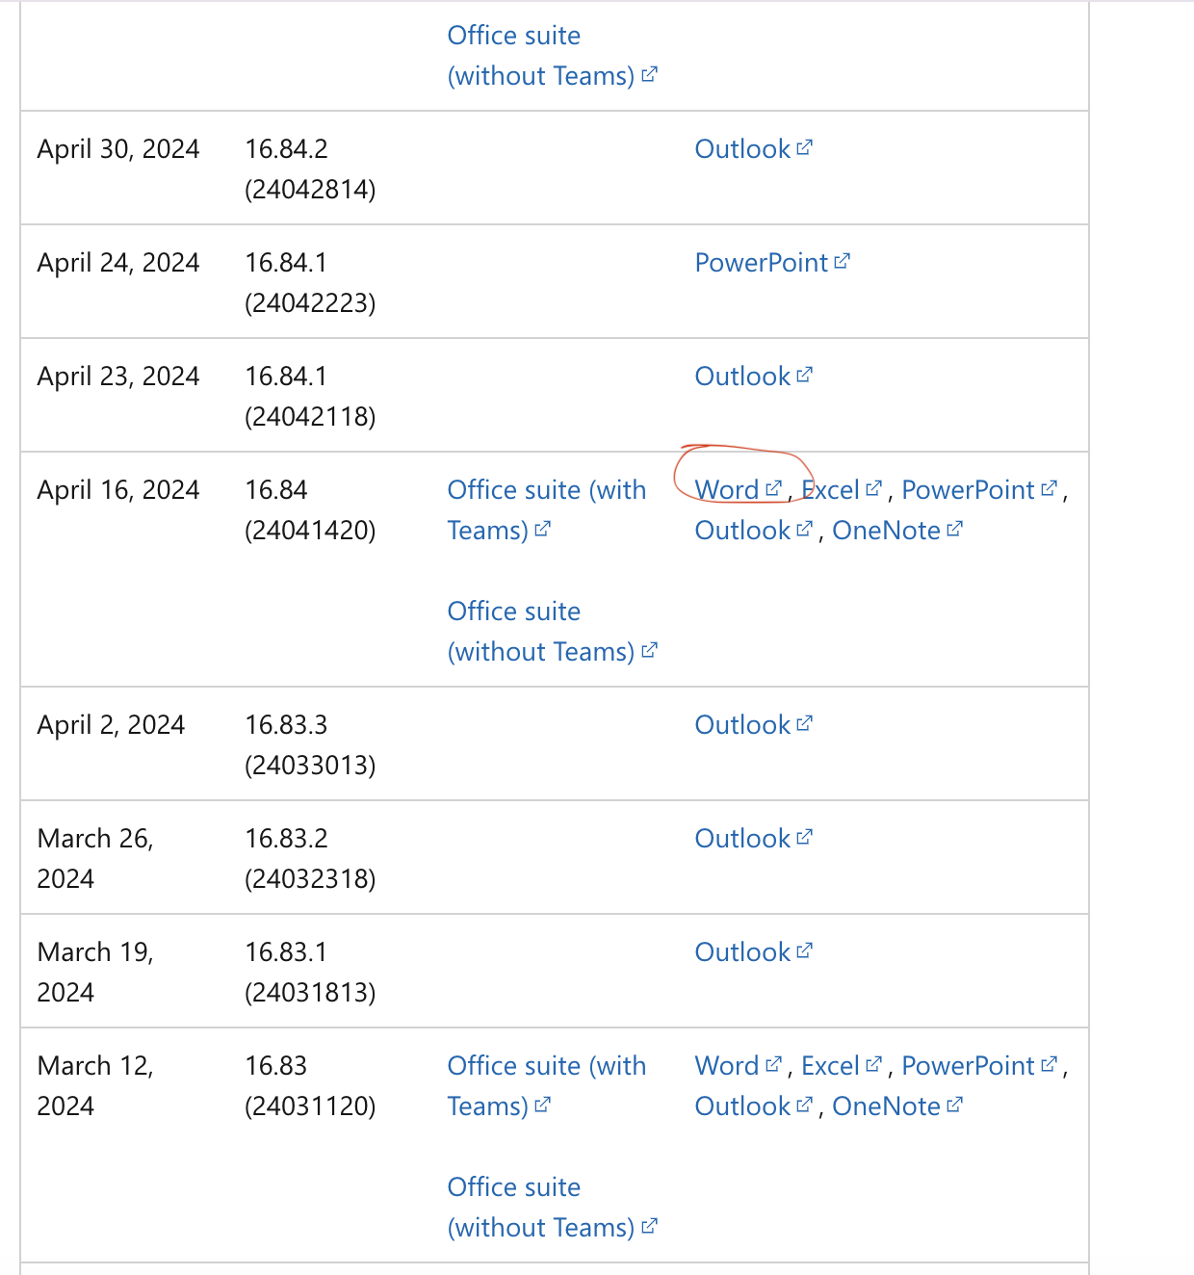
Task: Open OneNote link for April 16, 2024
Action: [x=886, y=531]
